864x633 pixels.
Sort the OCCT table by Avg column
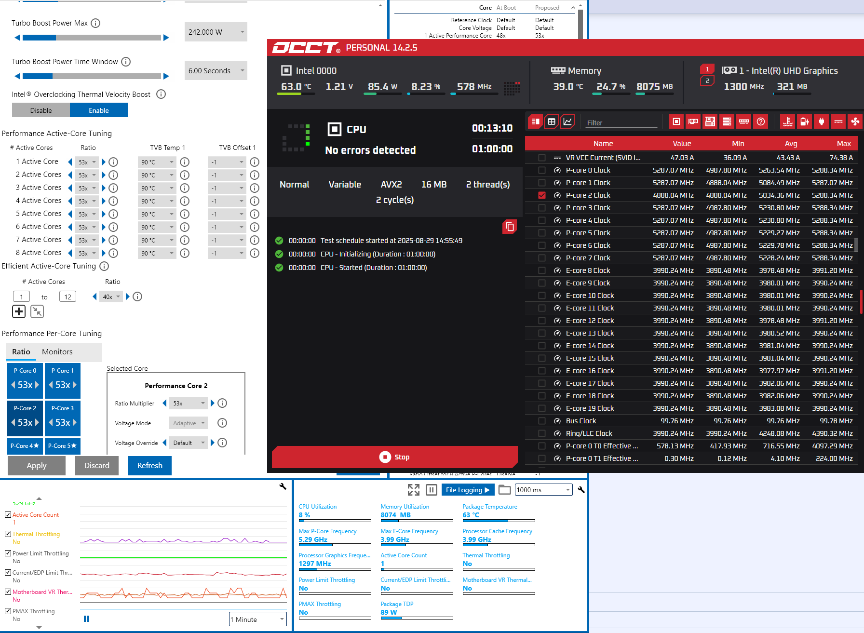point(791,144)
